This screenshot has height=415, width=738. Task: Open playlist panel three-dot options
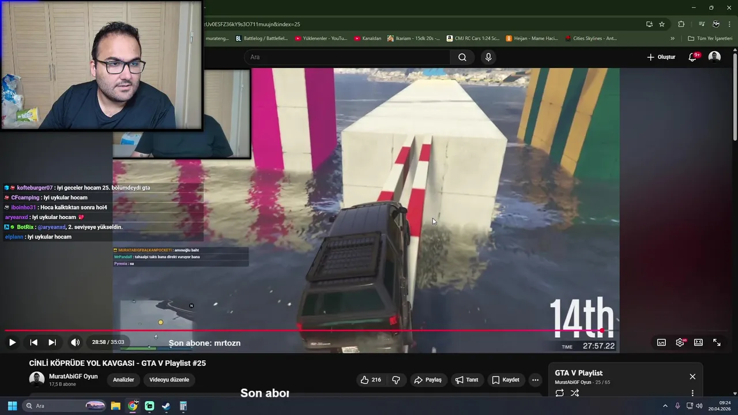pyautogui.click(x=692, y=393)
